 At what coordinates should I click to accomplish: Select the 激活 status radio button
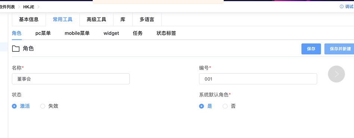(14, 106)
